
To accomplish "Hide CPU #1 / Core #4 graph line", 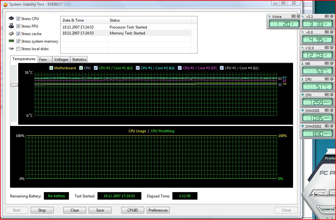I will tap(222, 68).
